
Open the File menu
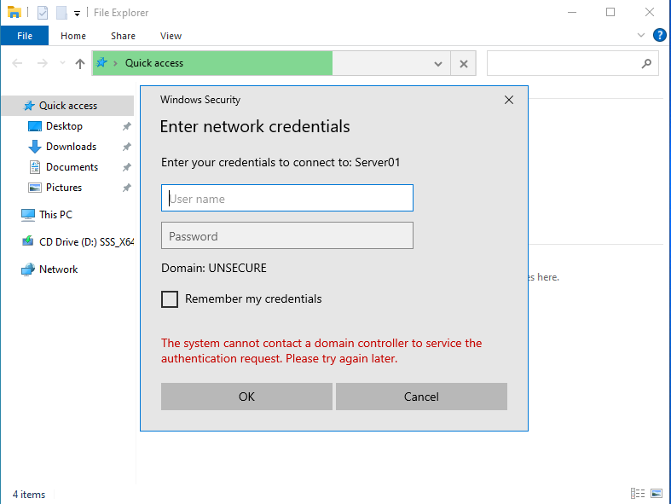coord(25,36)
